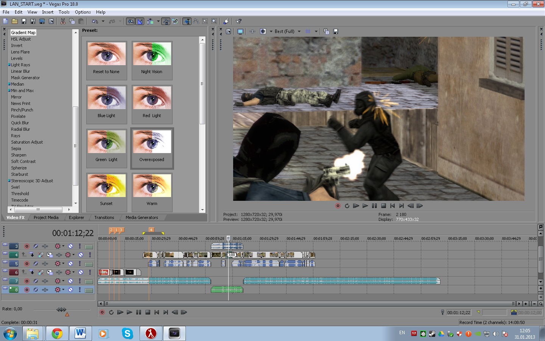Open the Auto Ripple mode dropdown arrow
This screenshot has height=341, width=545.
point(158,21)
